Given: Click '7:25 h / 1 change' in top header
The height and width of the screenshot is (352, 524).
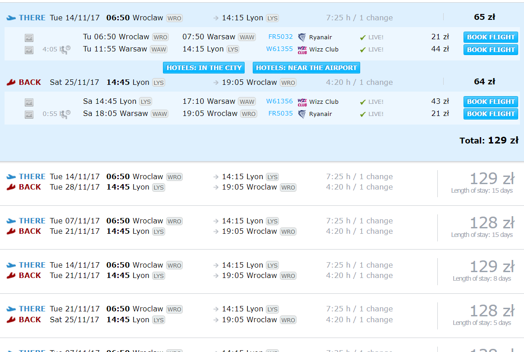Looking at the screenshot, I should [x=359, y=18].
